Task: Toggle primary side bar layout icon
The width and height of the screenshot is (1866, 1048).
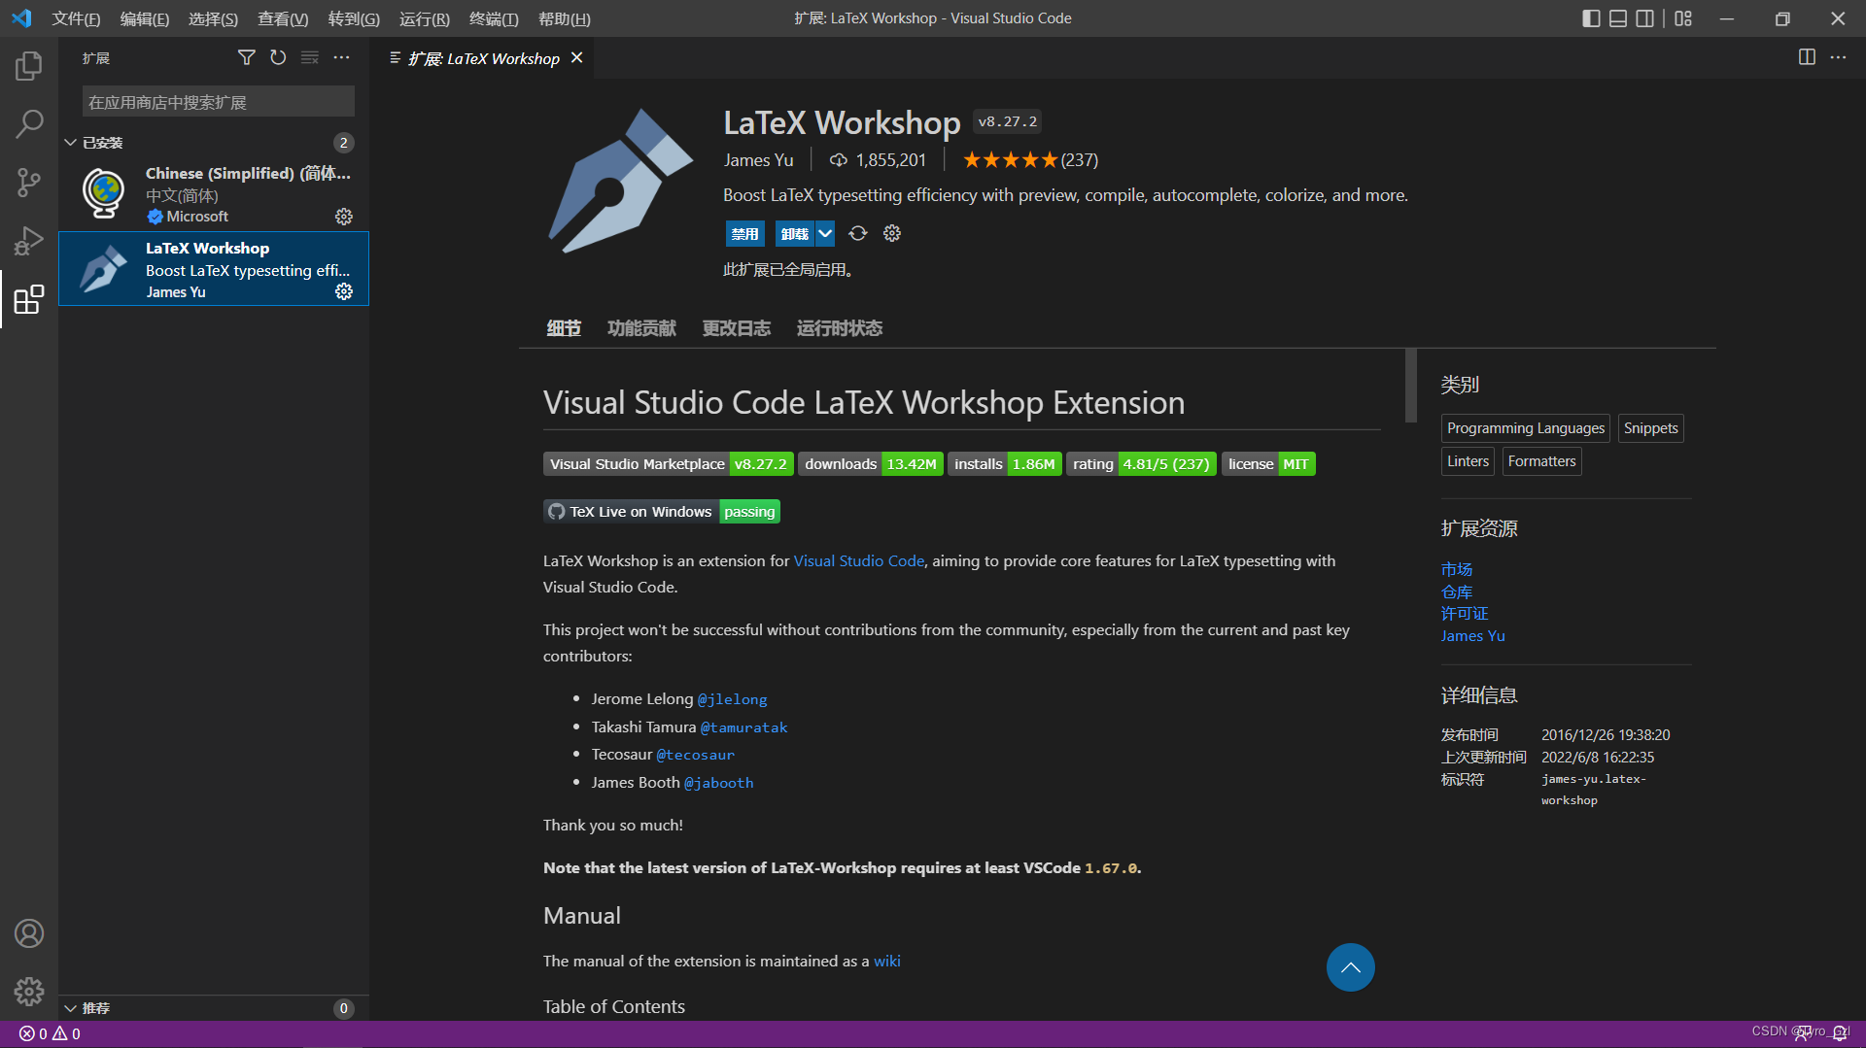Action: pos(1591,18)
